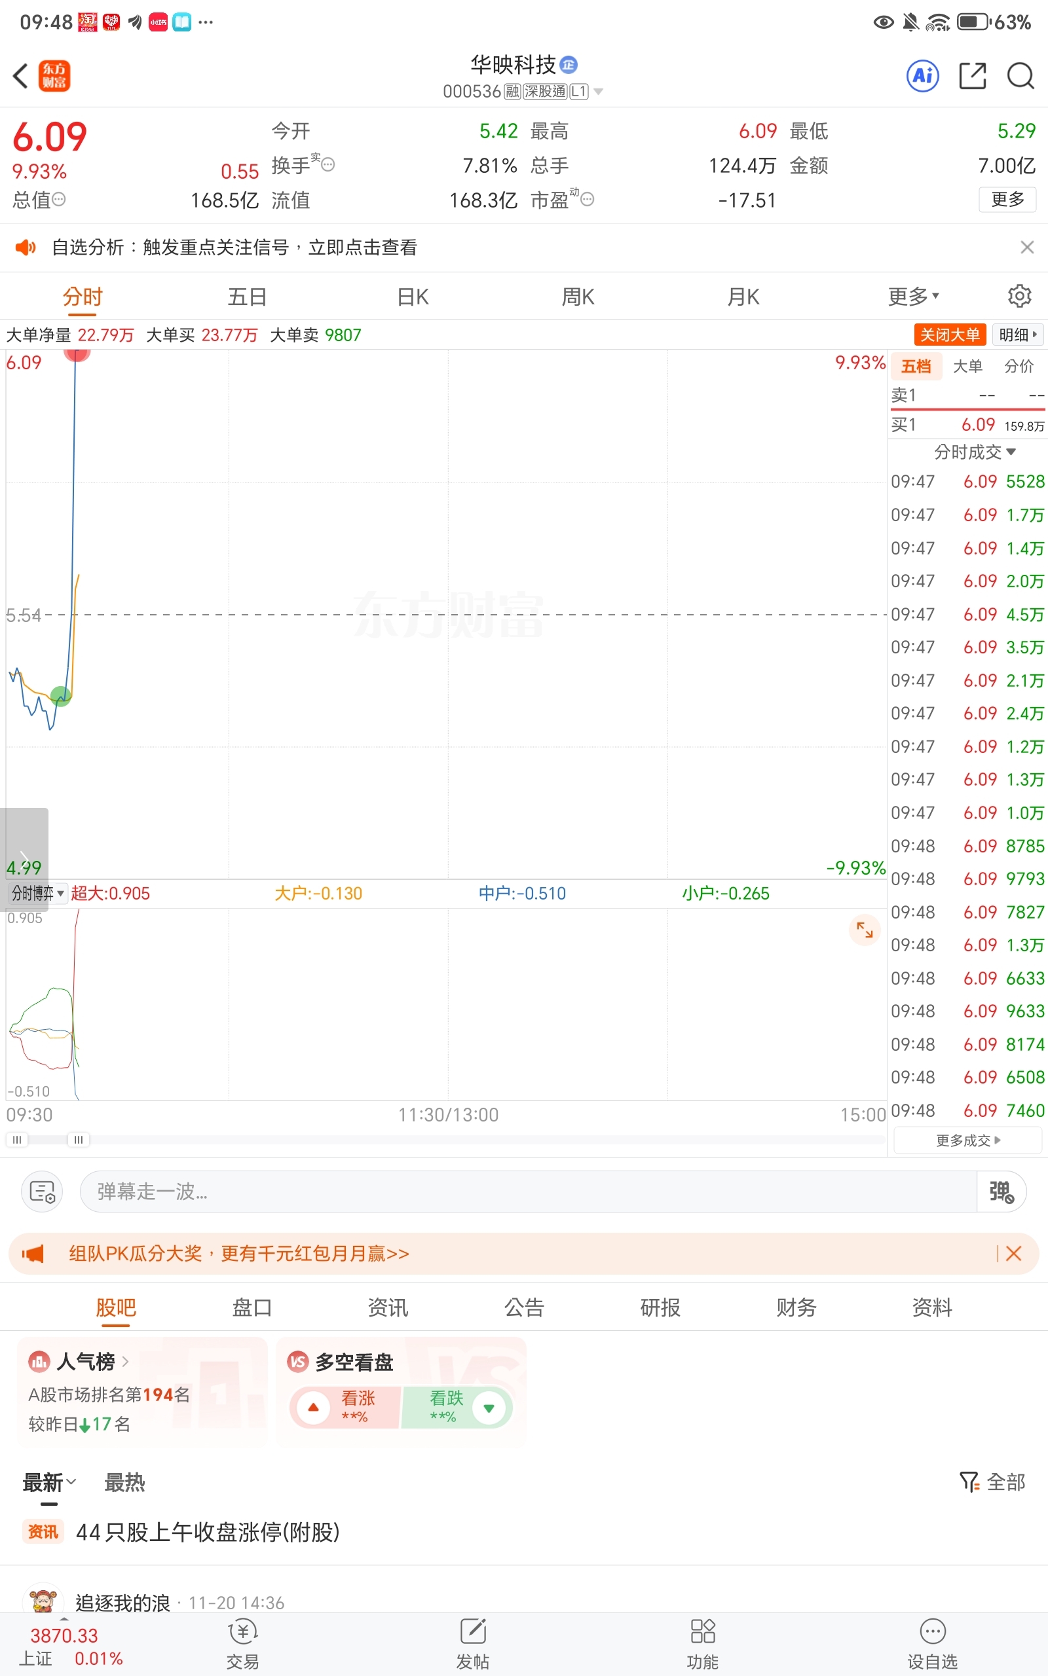Open the 公告 tab
The image size is (1048, 1676).
524,1307
